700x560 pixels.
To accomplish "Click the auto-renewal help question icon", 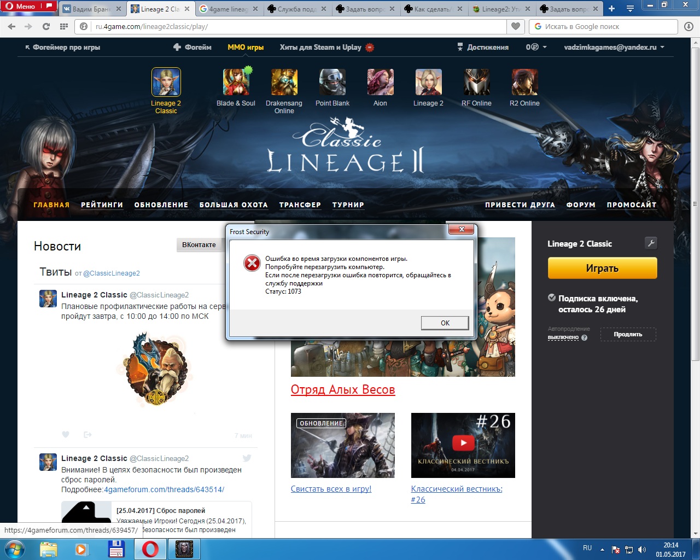I will coord(584,337).
